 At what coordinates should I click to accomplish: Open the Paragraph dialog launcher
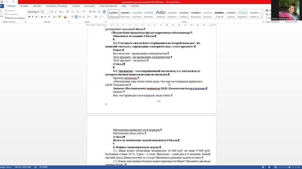106,22
